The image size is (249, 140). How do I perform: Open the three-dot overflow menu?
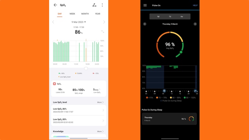[102, 5]
